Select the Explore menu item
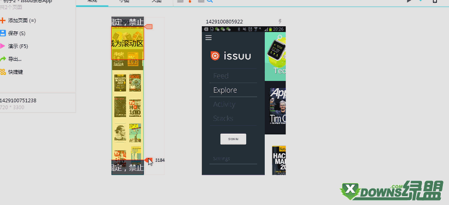This screenshot has height=205, width=449. pyautogui.click(x=225, y=90)
